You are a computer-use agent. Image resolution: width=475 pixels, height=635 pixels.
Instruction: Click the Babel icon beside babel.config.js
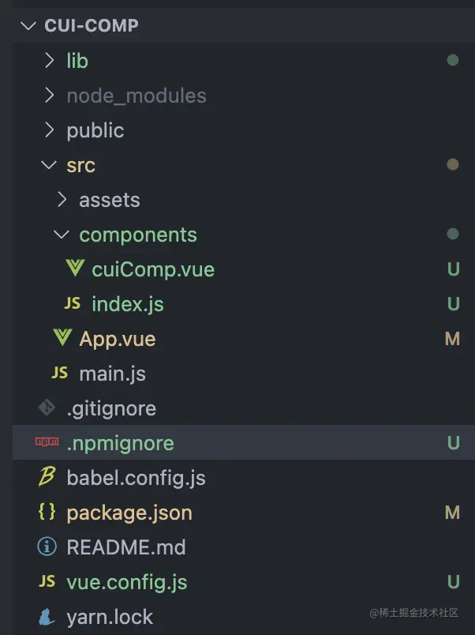point(47,478)
